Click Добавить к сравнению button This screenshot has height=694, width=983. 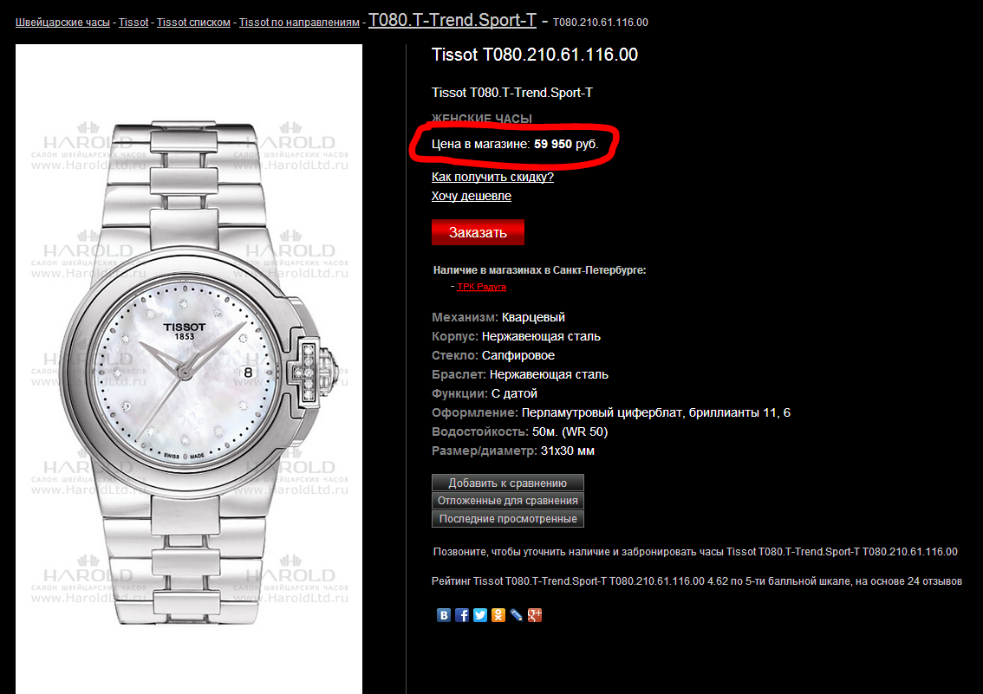[508, 483]
